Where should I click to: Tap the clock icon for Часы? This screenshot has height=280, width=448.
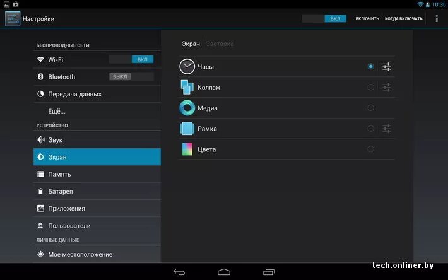pyautogui.click(x=187, y=66)
